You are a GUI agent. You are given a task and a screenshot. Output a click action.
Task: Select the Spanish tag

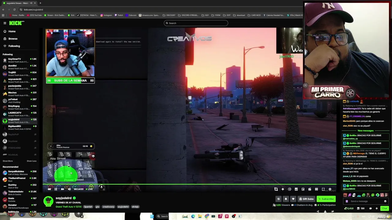[x=88, y=207]
